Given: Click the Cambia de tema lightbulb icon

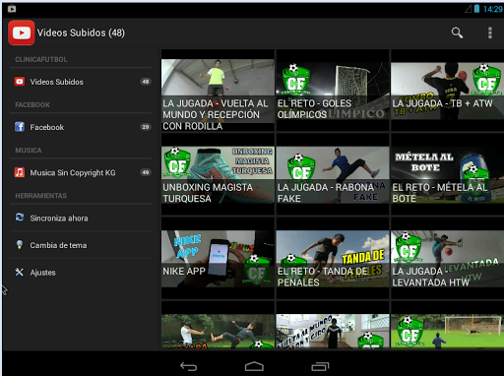Looking at the screenshot, I should [20, 245].
